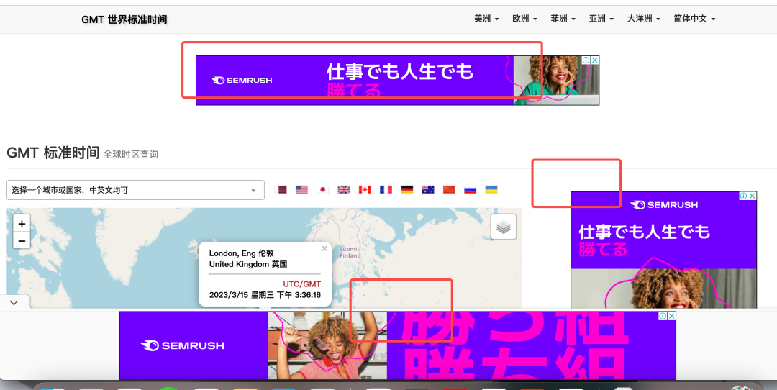Open the 美洲 navigation dropdown

(x=486, y=19)
